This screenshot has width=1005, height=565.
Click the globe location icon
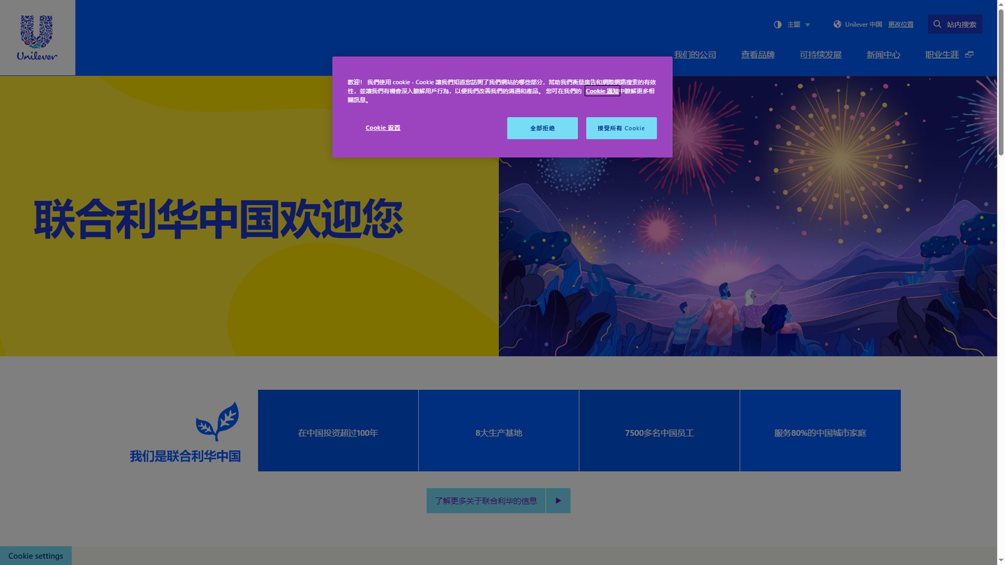(x=837, y=24)
